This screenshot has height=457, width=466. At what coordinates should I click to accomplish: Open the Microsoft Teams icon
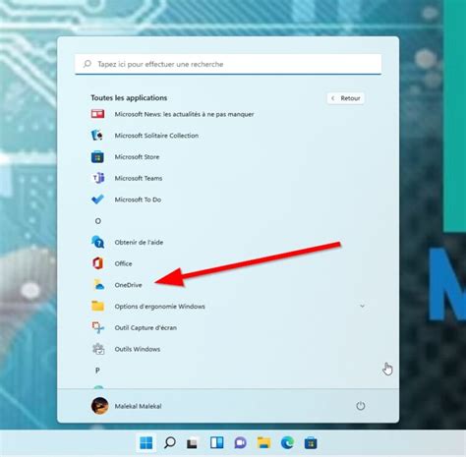click(x=97, y=178)
